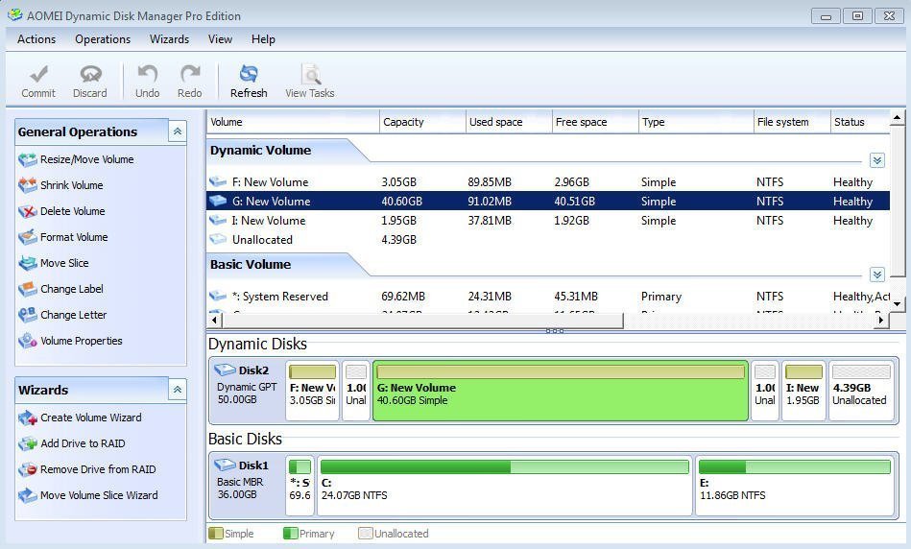Select Format Volume operation
This screenshot has width=911, height=549.
tap(62, 237)
